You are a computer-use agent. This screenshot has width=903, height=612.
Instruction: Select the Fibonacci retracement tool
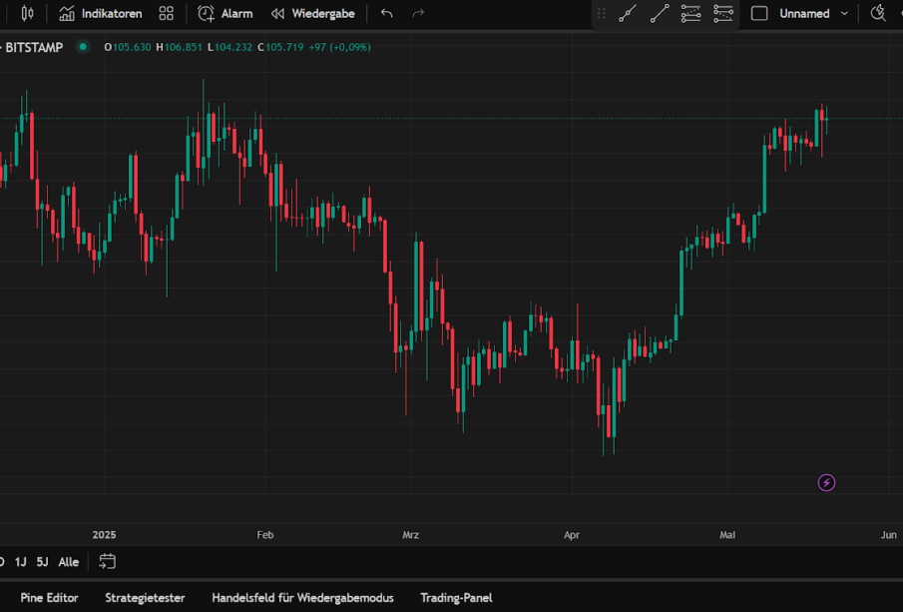click(690, 14)
